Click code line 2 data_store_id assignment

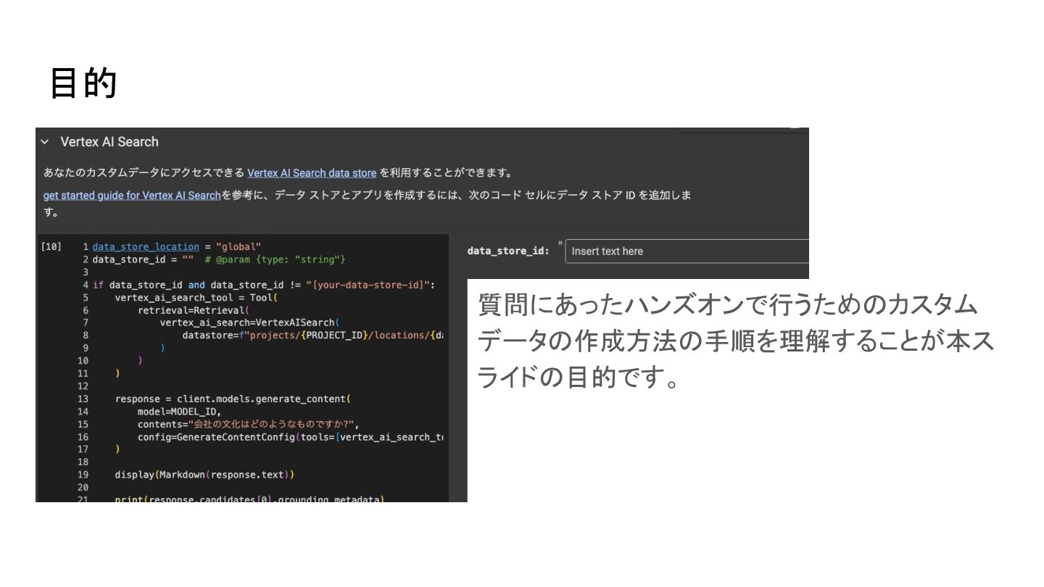(x=219, y=259)
